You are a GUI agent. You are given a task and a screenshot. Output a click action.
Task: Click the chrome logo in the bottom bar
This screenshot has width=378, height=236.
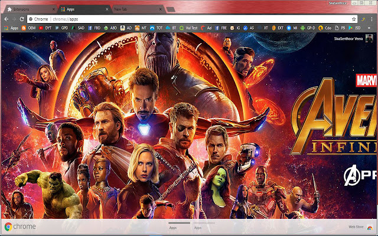tap(20, 227)
